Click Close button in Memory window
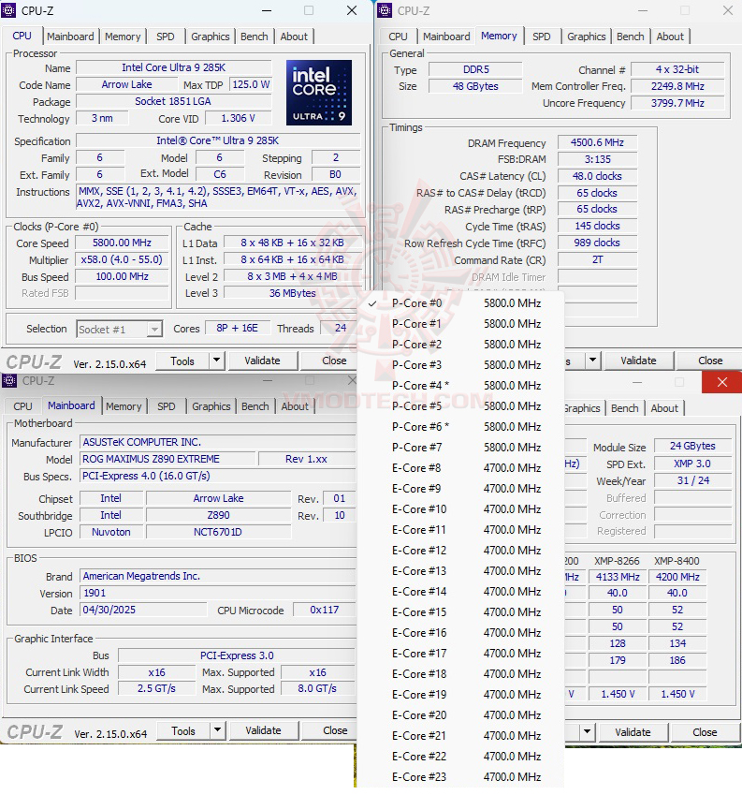This screenshot has width=742, height=795. coord(710,361)
